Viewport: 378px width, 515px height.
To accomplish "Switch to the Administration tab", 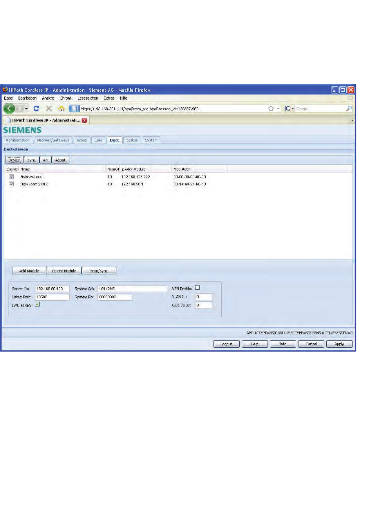I will point(18,140).
